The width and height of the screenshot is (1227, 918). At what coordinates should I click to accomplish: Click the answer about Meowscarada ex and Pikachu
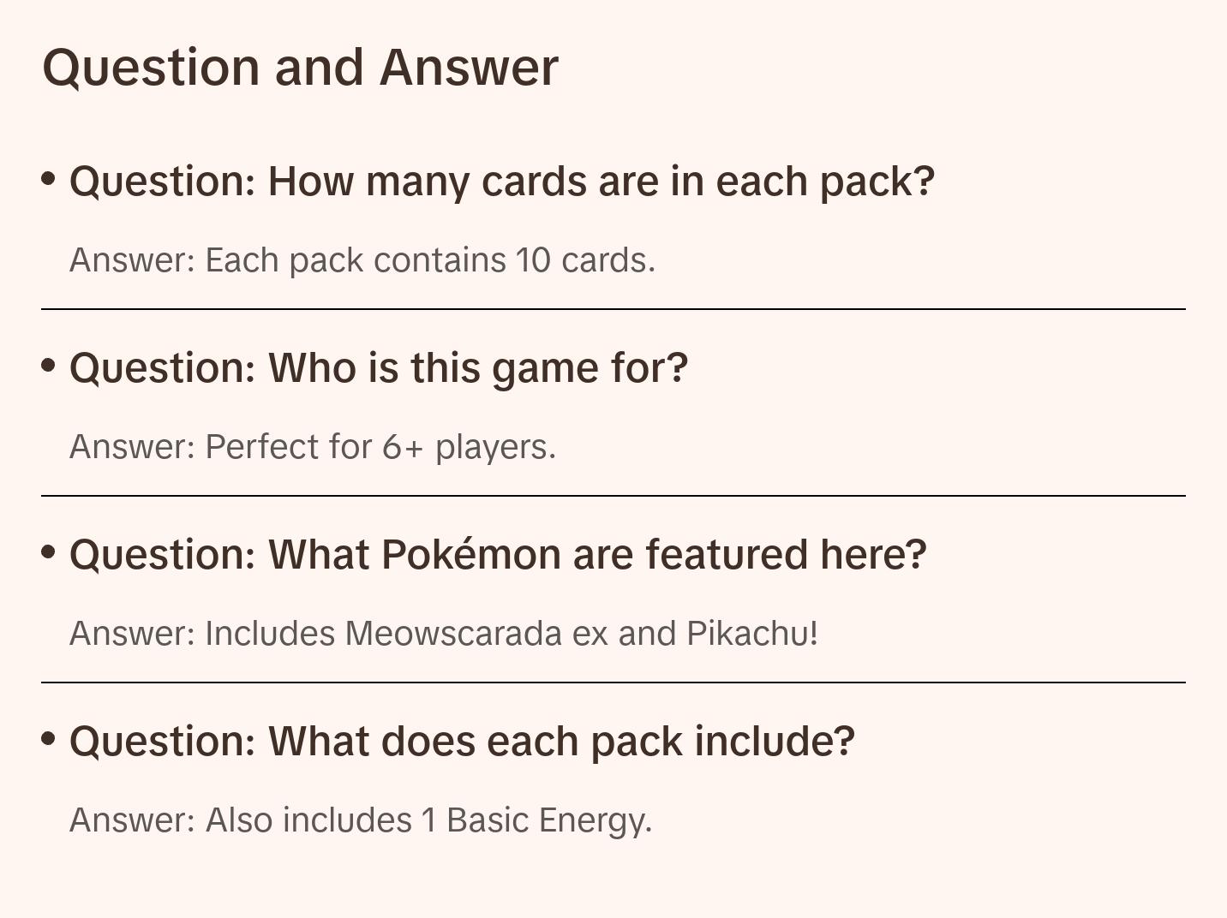point(444,634)
